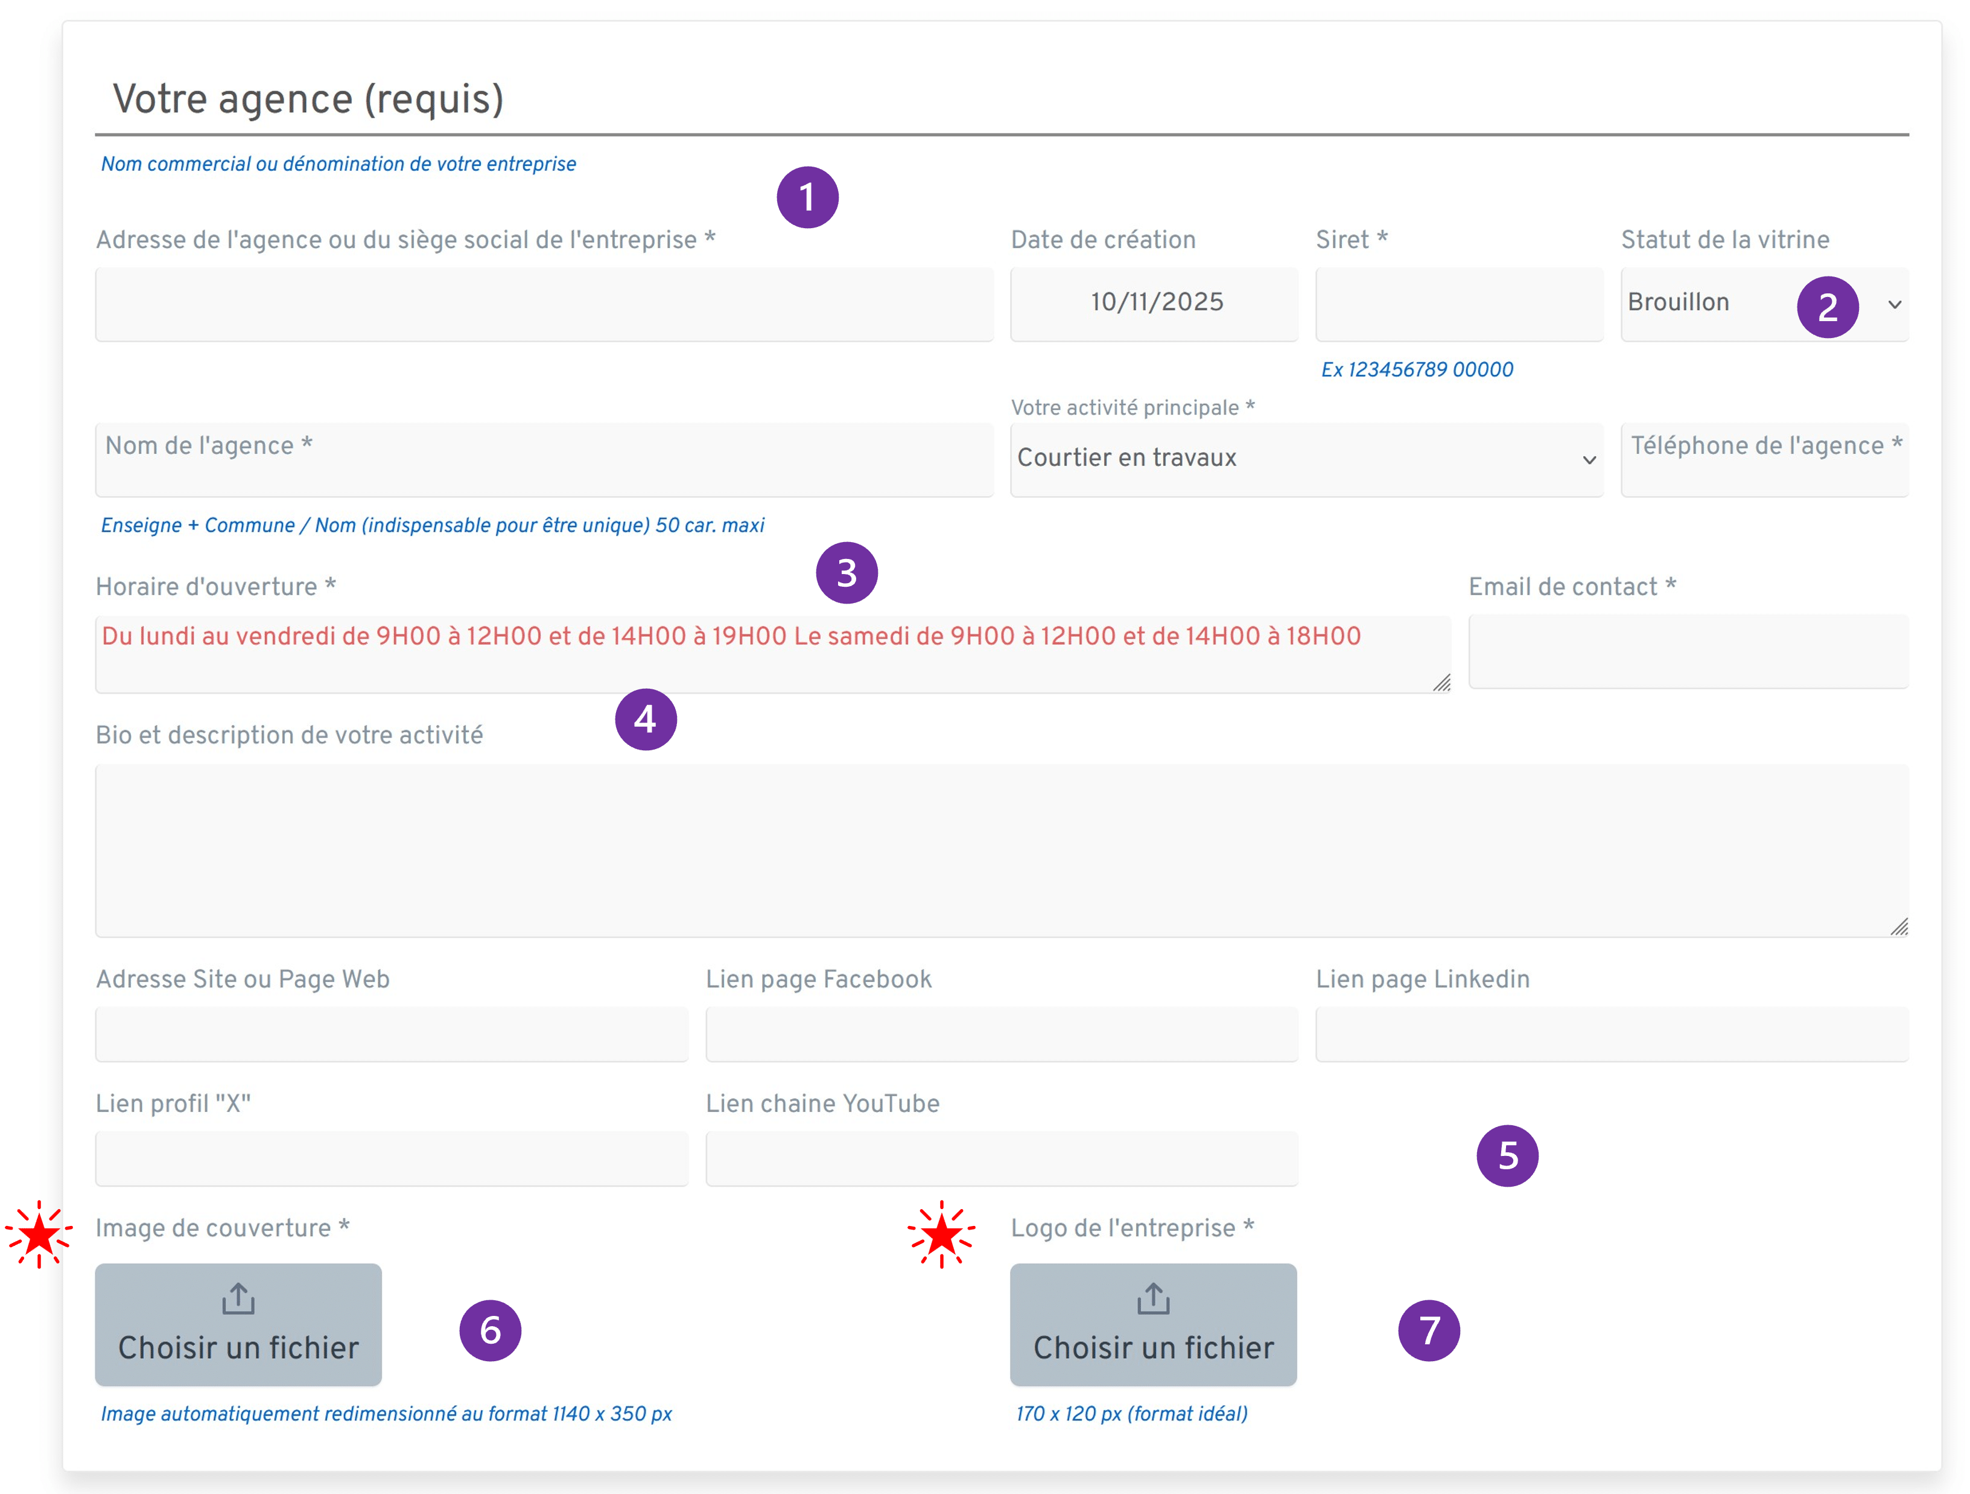Click the red star beside Logo de l'entreprise
The width and height of the screenshot is (1970, 1494).
(941, 1235)
